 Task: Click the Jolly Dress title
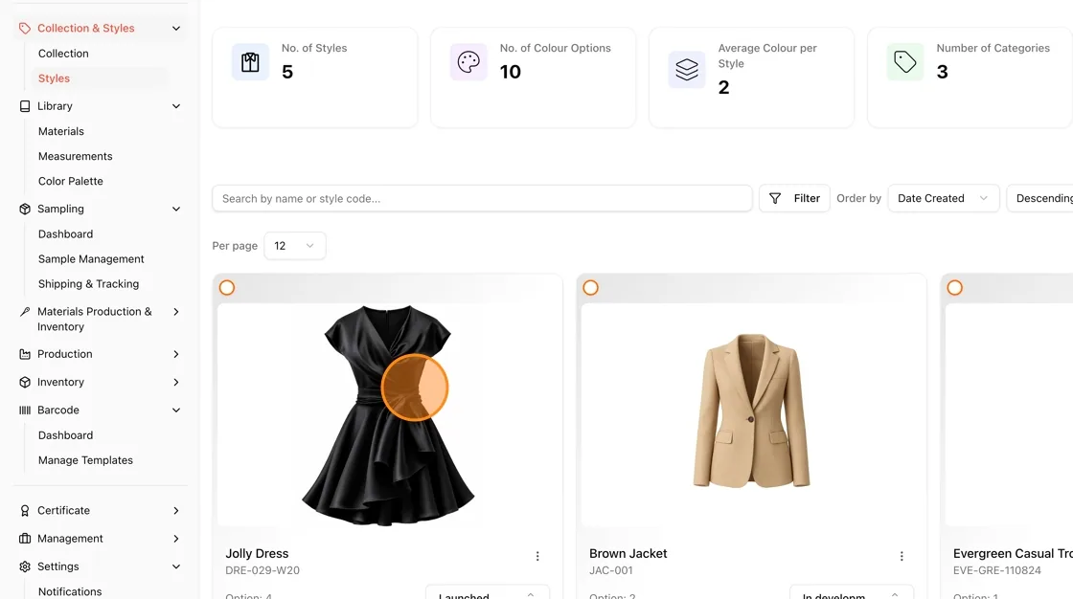(x=258, y=554)
